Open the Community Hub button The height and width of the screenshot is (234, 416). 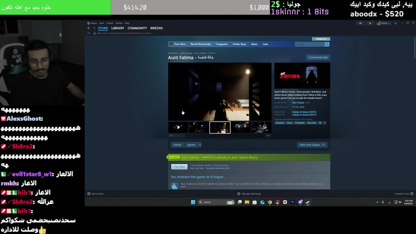click(318, 58)
